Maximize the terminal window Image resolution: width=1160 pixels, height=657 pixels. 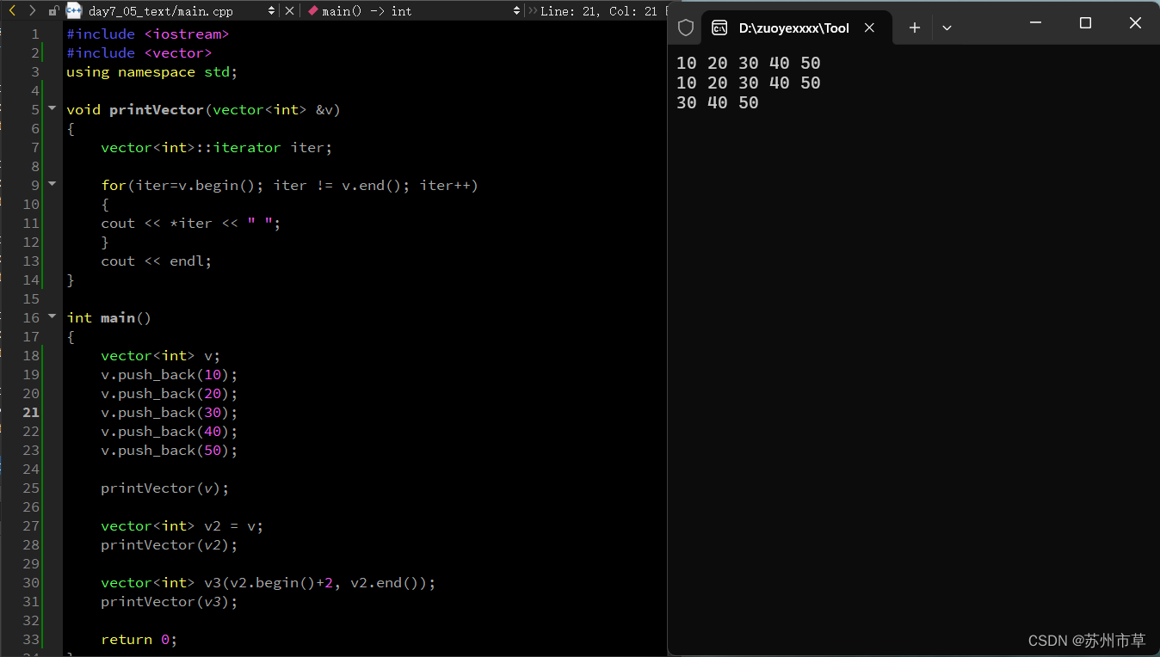click(1085, 23)
